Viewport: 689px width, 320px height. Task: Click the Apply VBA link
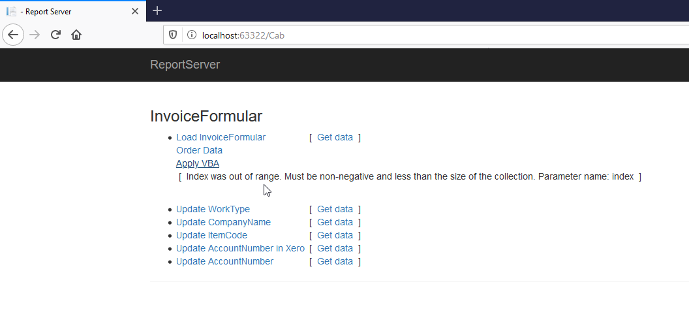click(x=197, y=163)
